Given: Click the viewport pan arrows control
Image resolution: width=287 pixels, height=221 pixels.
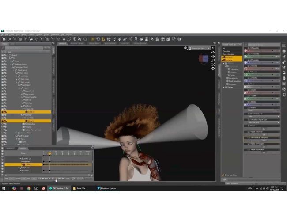Looking at the screenshot, I should 213,56.
